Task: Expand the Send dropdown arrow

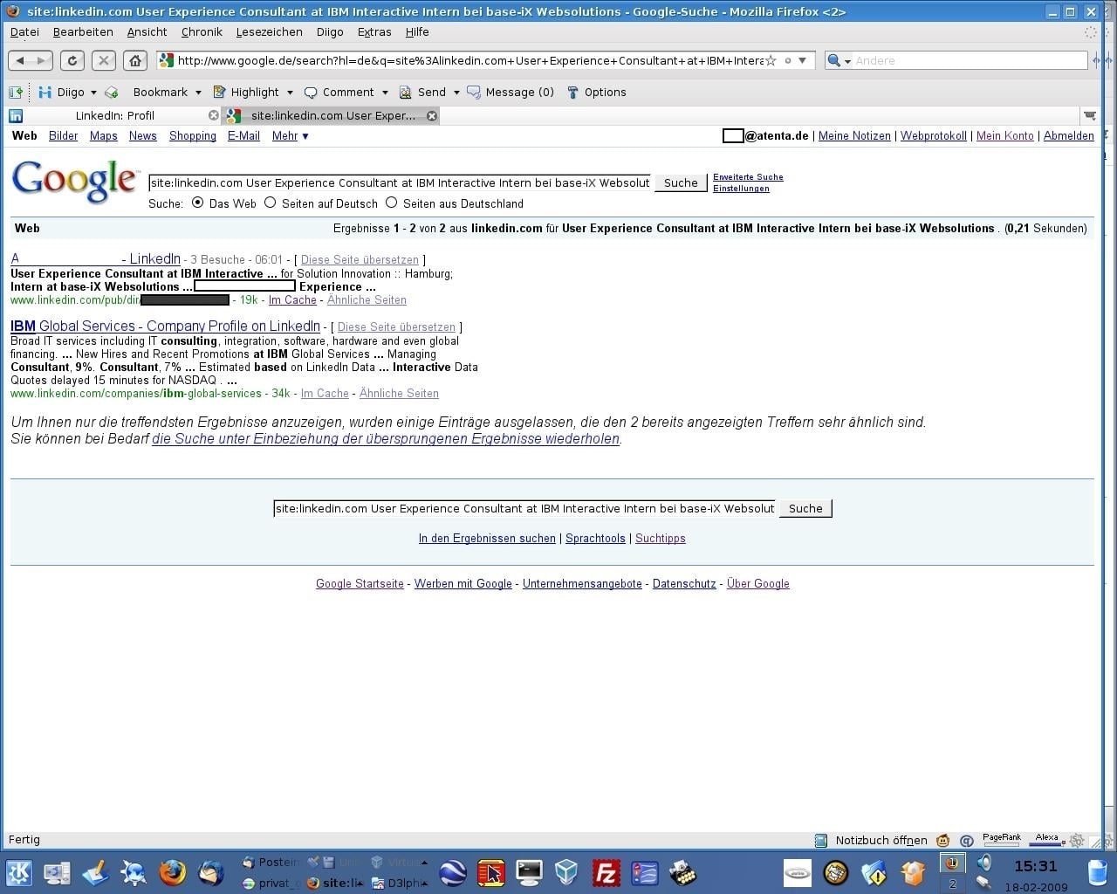Action: click(456, 93)
